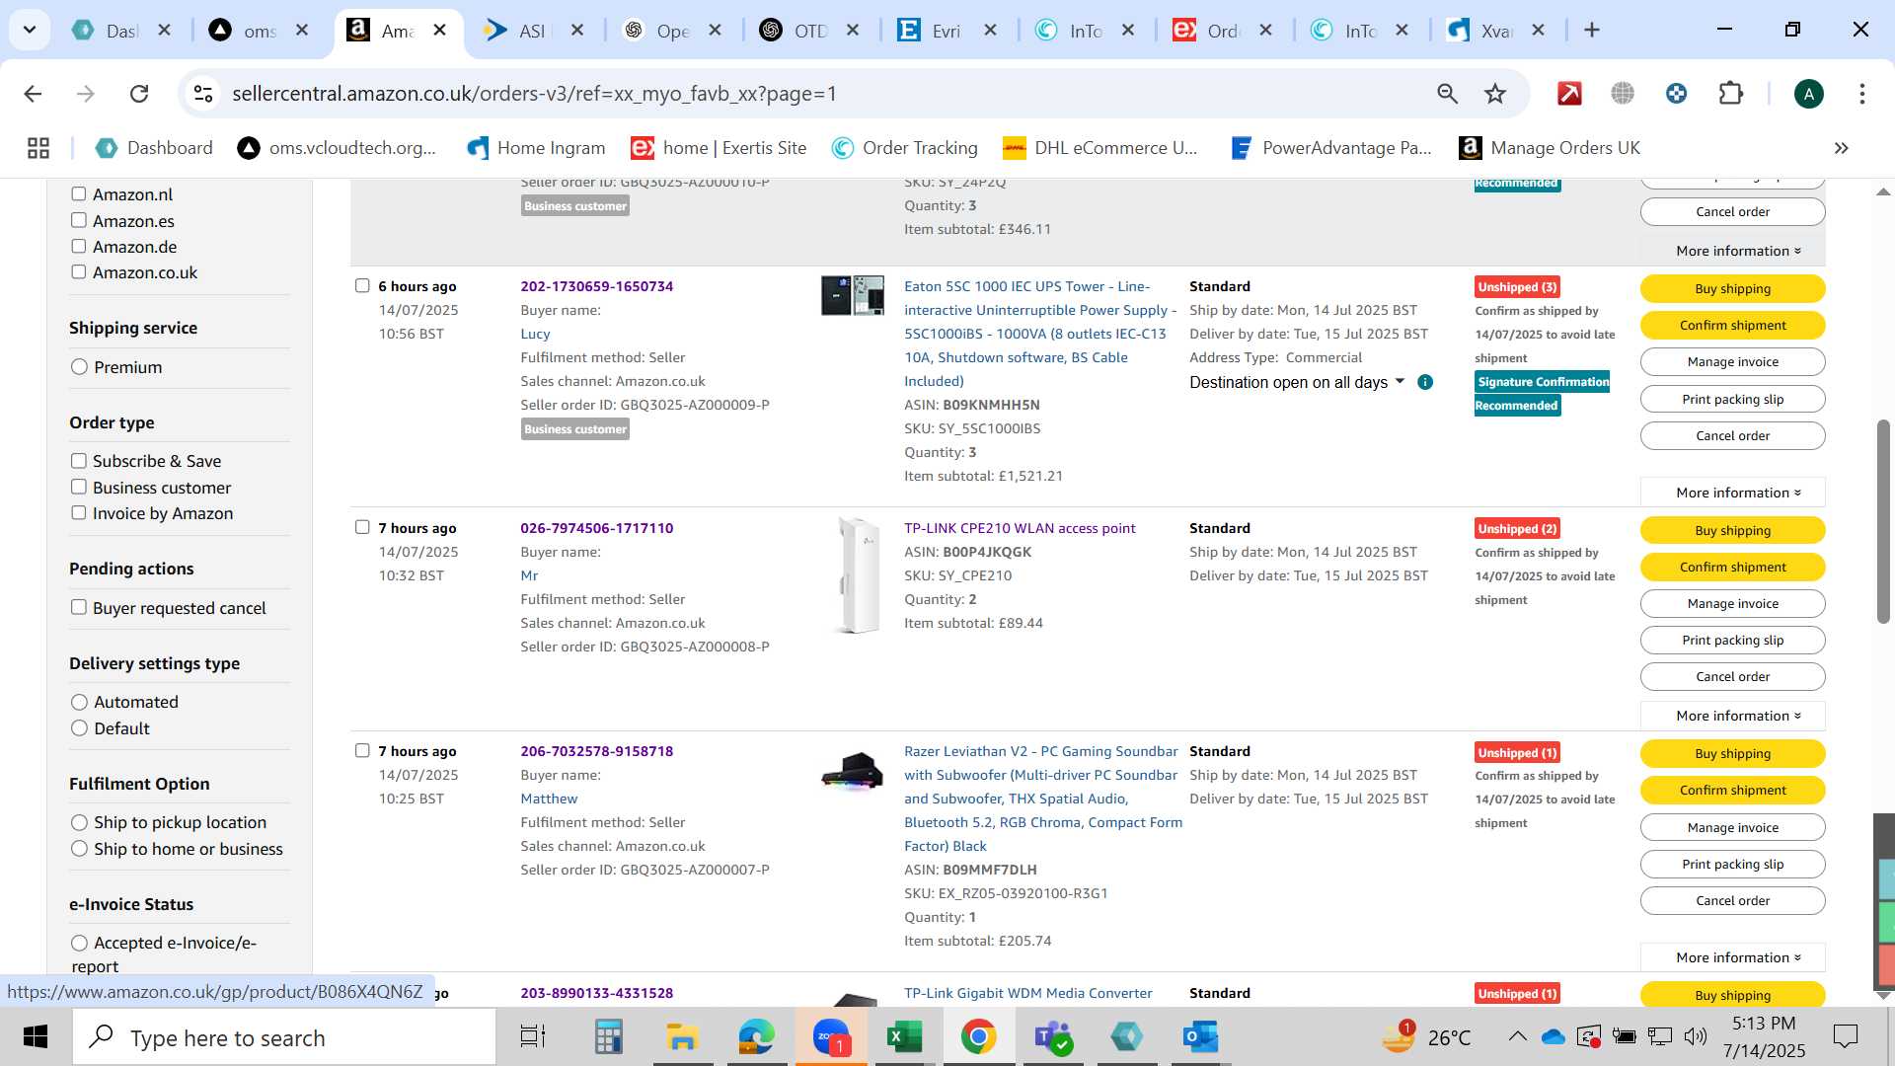Check the Buyer requested cancel filter
This screenshot has height=1066, width=1895.
click(79, 607)
